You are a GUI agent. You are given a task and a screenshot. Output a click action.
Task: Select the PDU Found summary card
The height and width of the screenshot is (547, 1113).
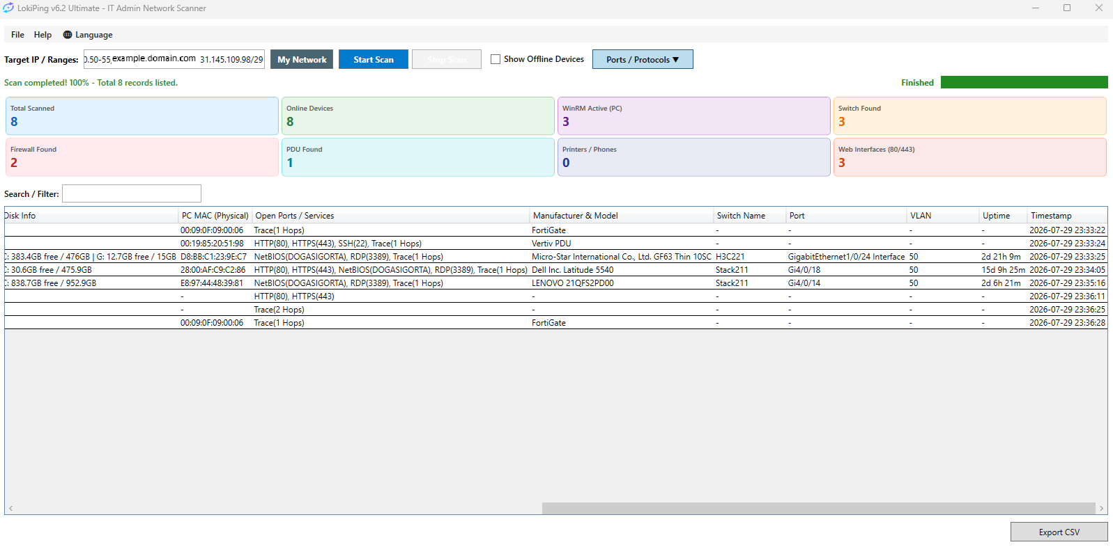pos(418,157)
